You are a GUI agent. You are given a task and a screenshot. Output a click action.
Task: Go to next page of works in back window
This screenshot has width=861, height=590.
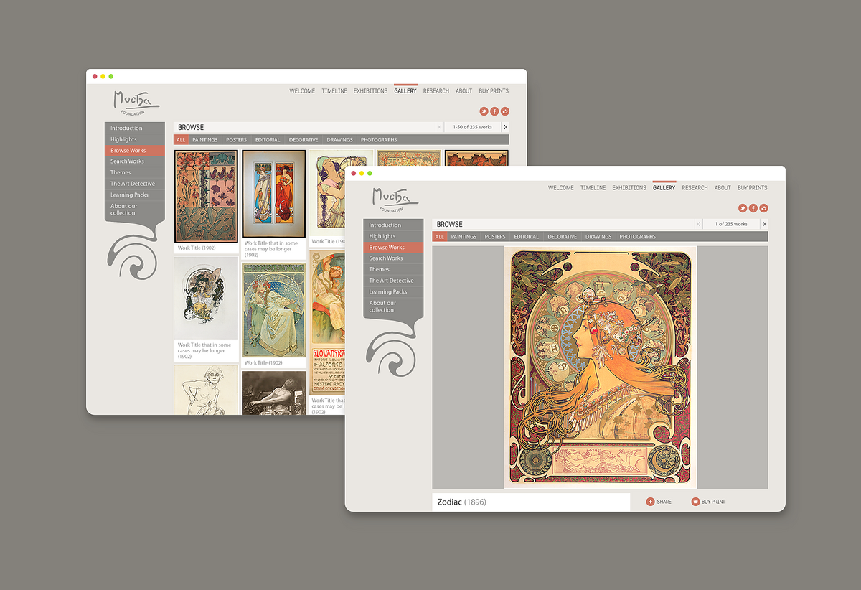pyautogui.click(x=505, y=127)
